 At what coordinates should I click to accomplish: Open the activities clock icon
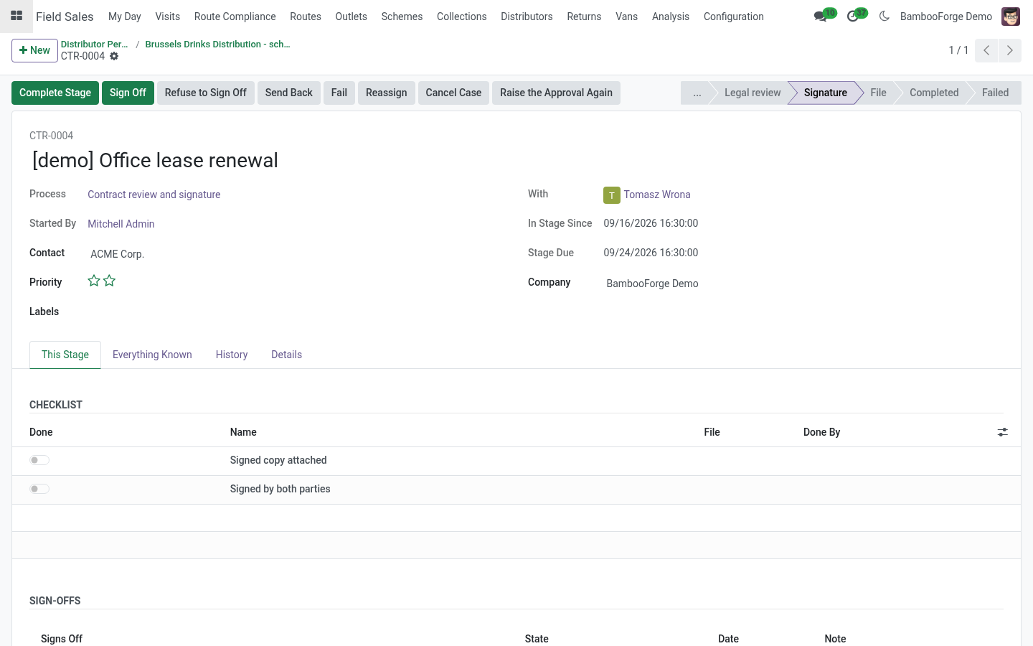(x=853, y=17)
